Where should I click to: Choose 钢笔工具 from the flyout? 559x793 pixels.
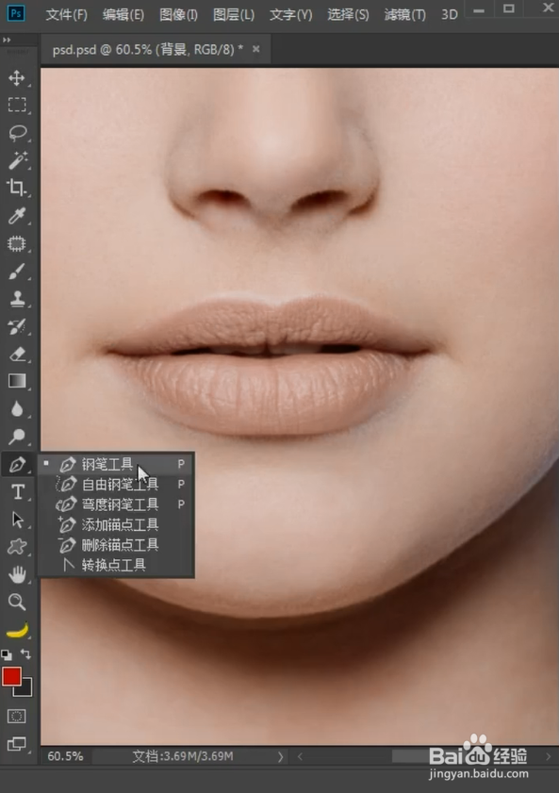116,464
